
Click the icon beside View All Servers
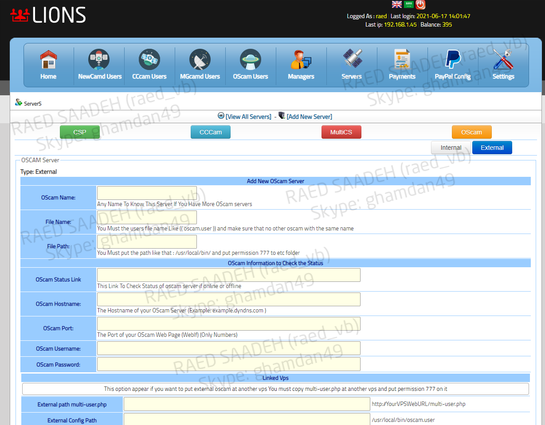[221, 116]
